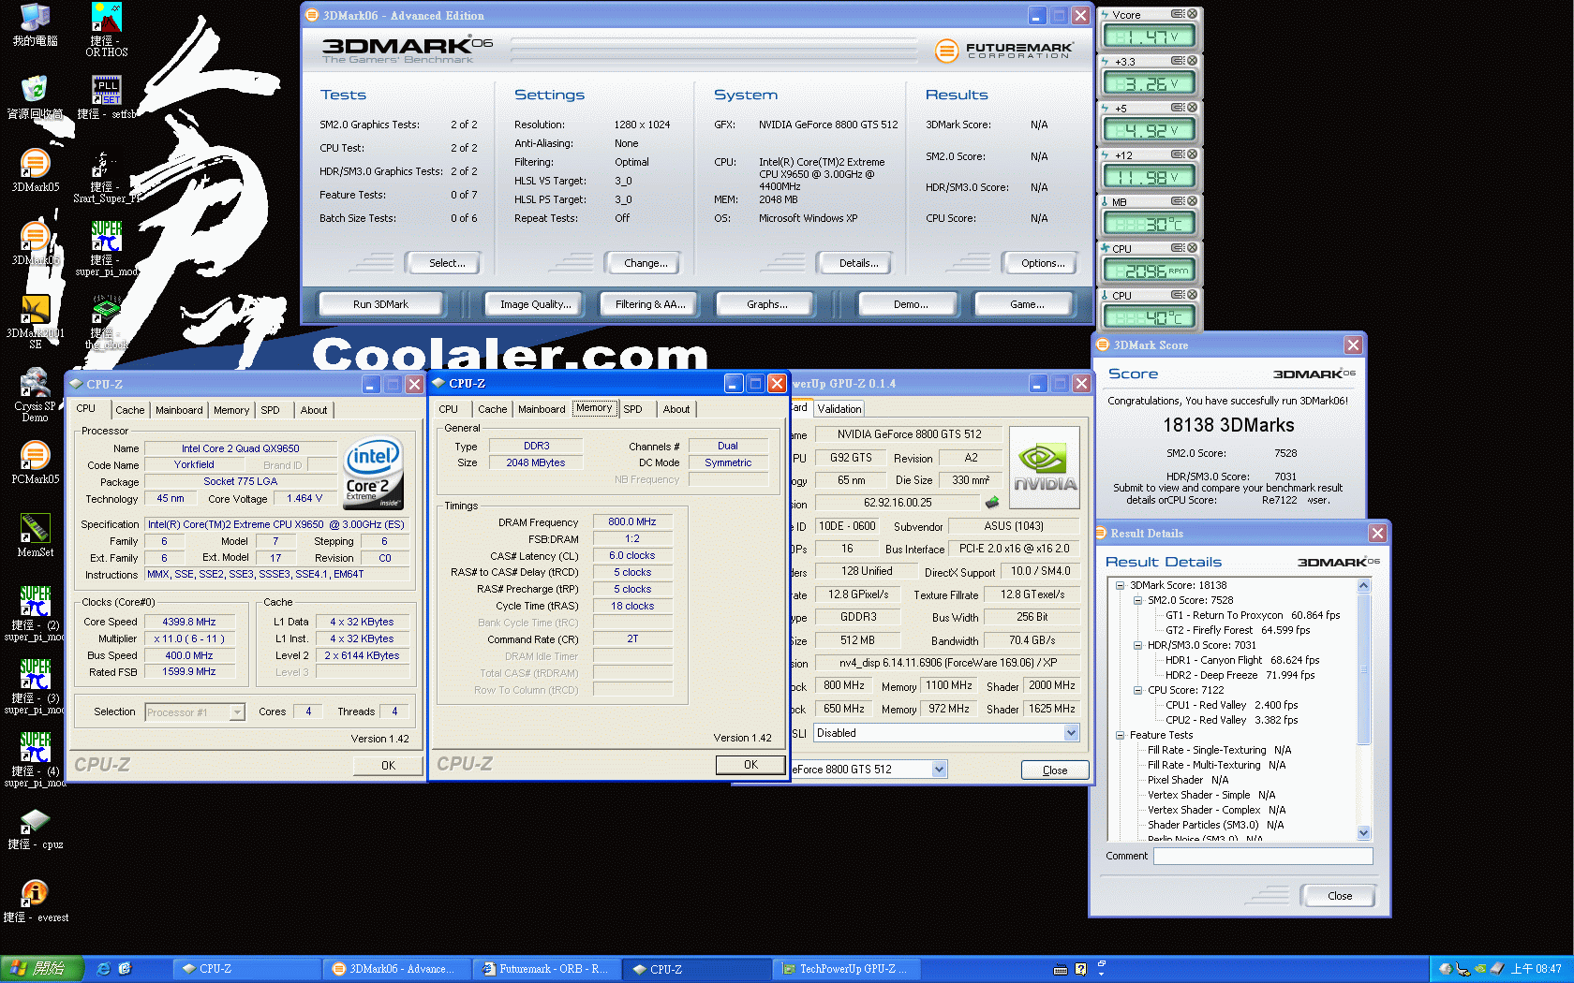
Task: Click the NVIDIA logo in GPU-Z
Action: pos(1045,468)
